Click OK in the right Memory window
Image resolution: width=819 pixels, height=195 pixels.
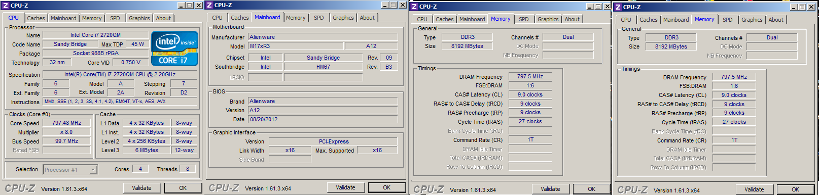[796, 189]
